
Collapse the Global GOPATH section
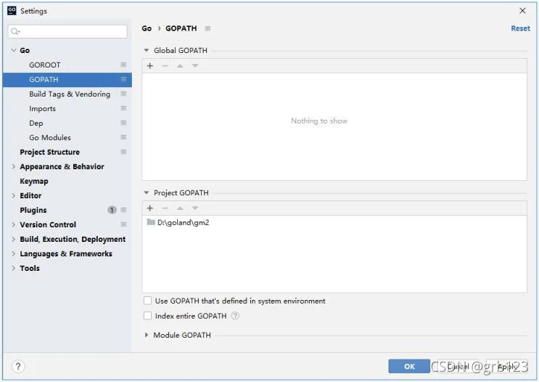(146, 50)
